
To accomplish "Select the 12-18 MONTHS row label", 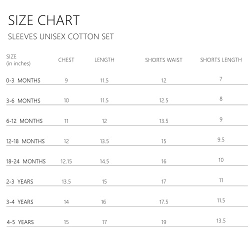I will coord(25,141).
